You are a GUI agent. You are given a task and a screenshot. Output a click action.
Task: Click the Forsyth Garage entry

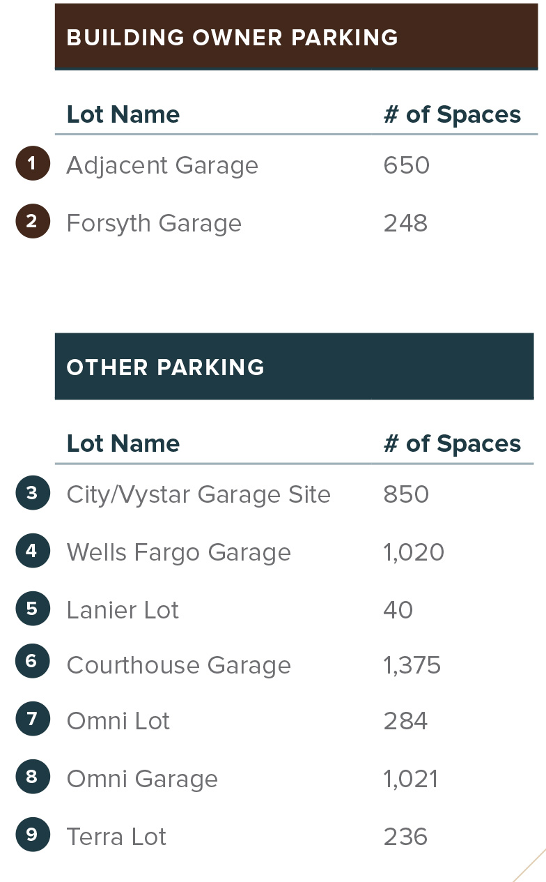pyautogui.click(x=154, y=224)
